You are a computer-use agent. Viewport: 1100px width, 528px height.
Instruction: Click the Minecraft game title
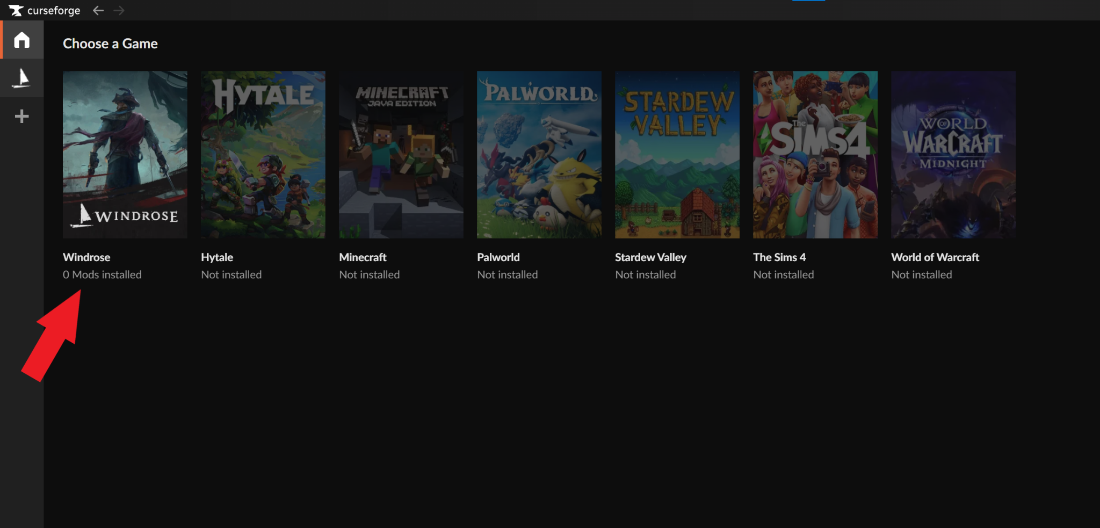(363, 257)
